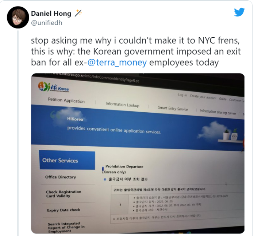Click the magic wand emoji beside the name
This screenshot has height=236, width=254.
(x=78, y=13)
